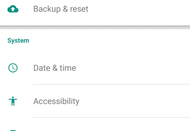The height and width of the screenshot is (131, 190).
Task: Open Date & time settings
Action: pos(95,68)
